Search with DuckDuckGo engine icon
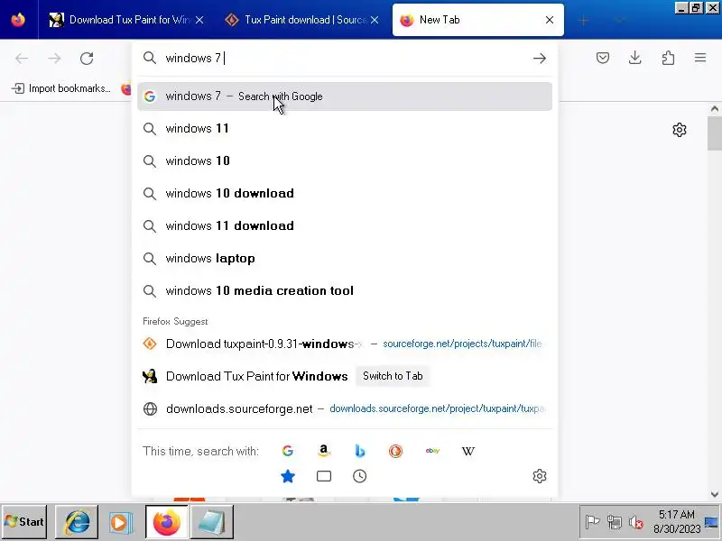 (395, 451)
